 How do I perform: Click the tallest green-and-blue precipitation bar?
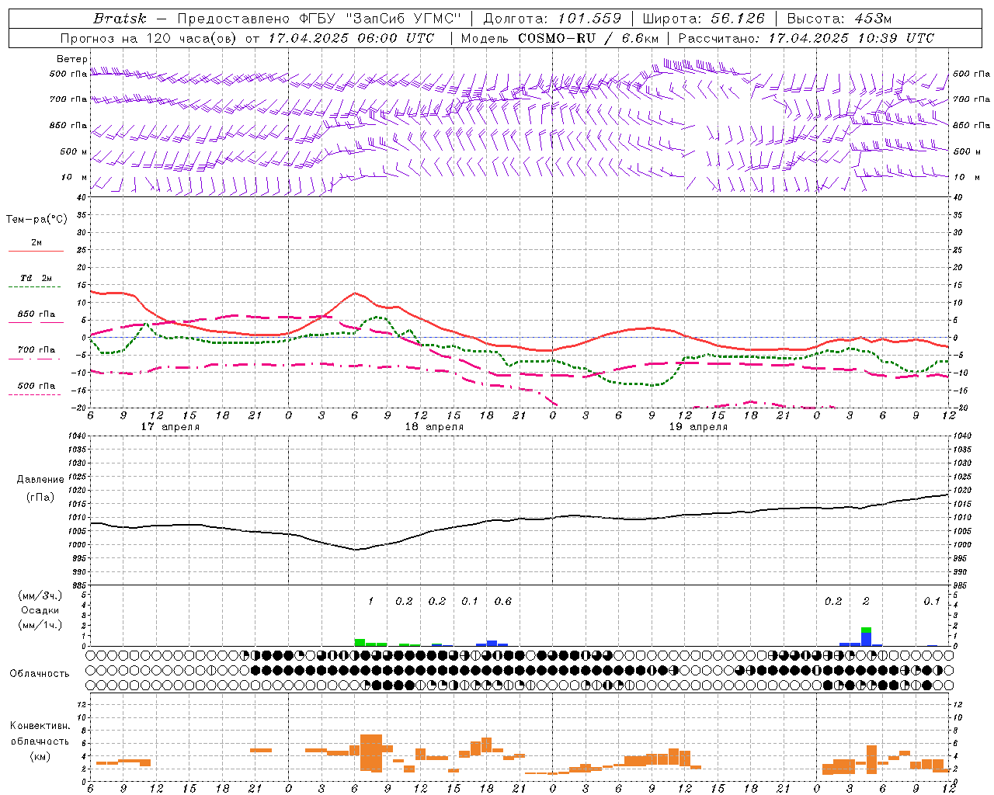866,637
